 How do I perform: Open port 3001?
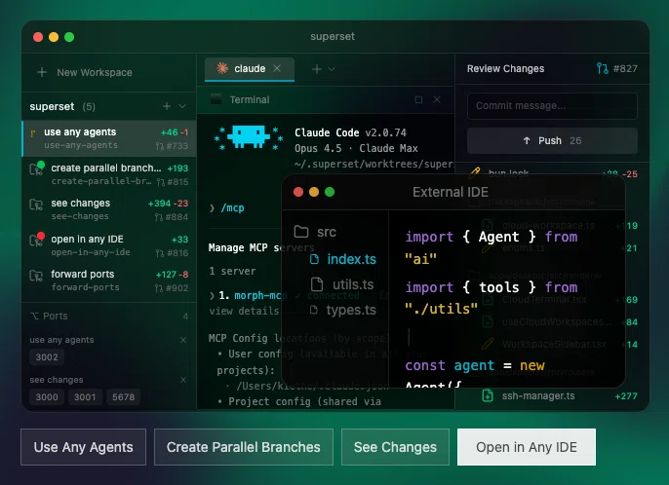point(85,397)
